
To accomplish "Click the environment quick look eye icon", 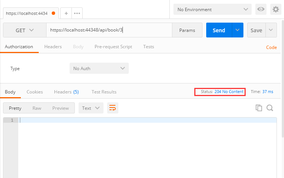I will click(x=261, y=9).
